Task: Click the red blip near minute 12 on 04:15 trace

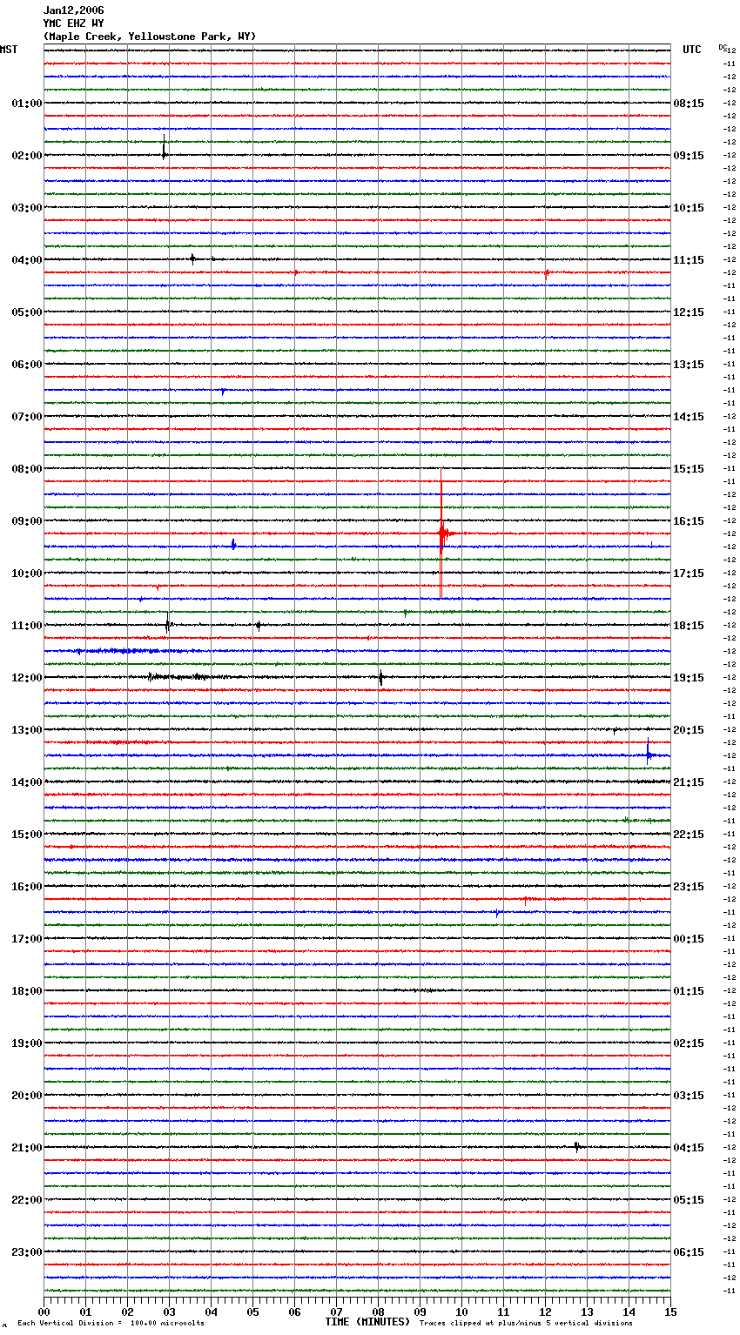Action: 547,272
